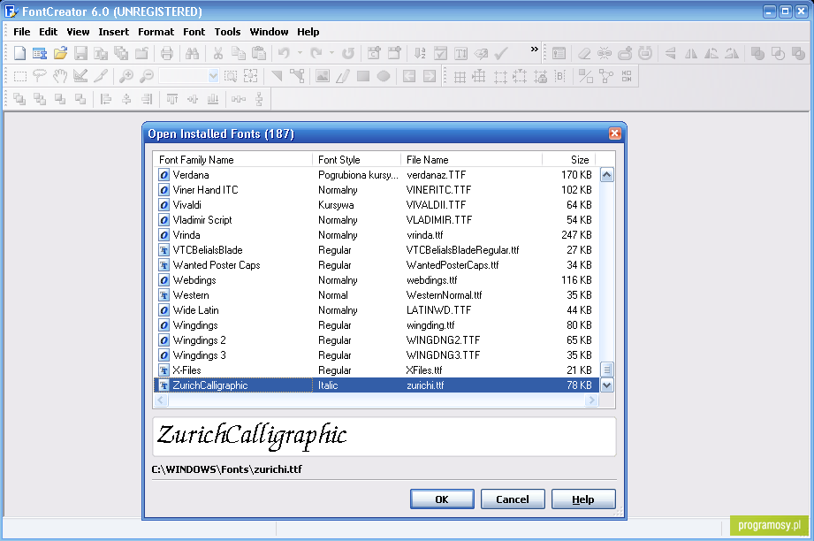Click the Undo arrow icon
Screen dimensions: 814x541
coord(284,53)
